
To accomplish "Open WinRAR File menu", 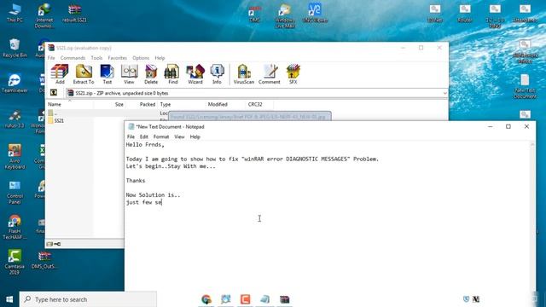I will click(x=51, y=58).
